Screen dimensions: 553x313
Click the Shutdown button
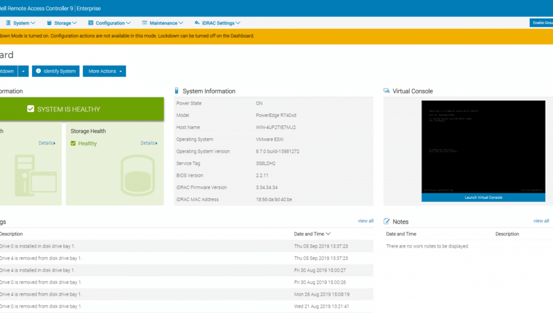(9, 71)
